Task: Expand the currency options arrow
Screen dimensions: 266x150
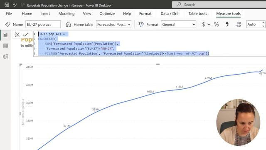Action: pyautogui.click(x=209, y=25)
